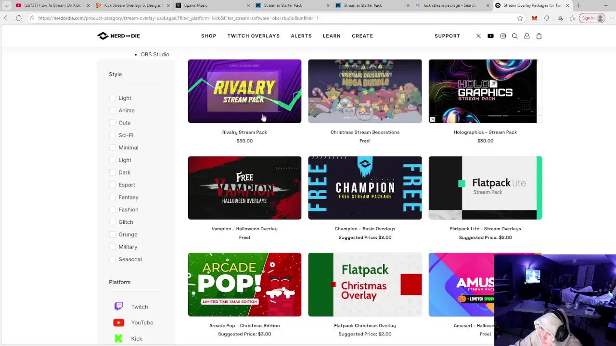Screen dimensions: 616x346
Task: Check the Minimal style filter
Action: pos(113,148)
